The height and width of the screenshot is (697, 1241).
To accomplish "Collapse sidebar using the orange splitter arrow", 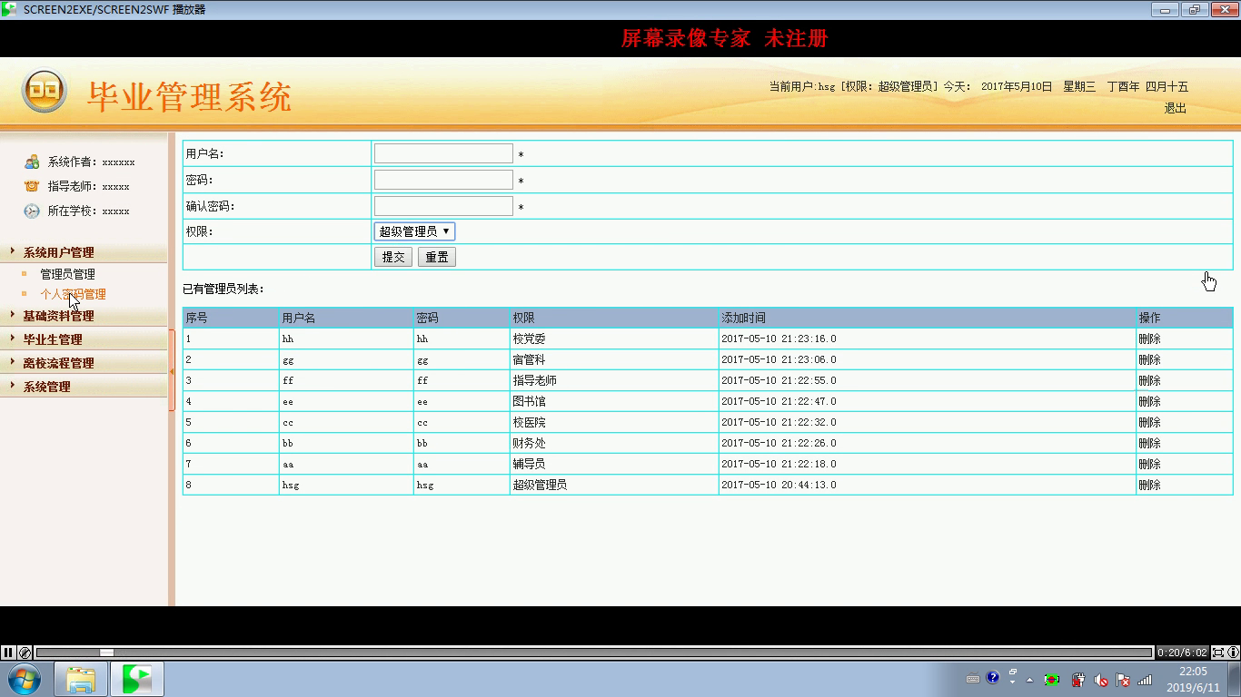I will click(172, 371).
